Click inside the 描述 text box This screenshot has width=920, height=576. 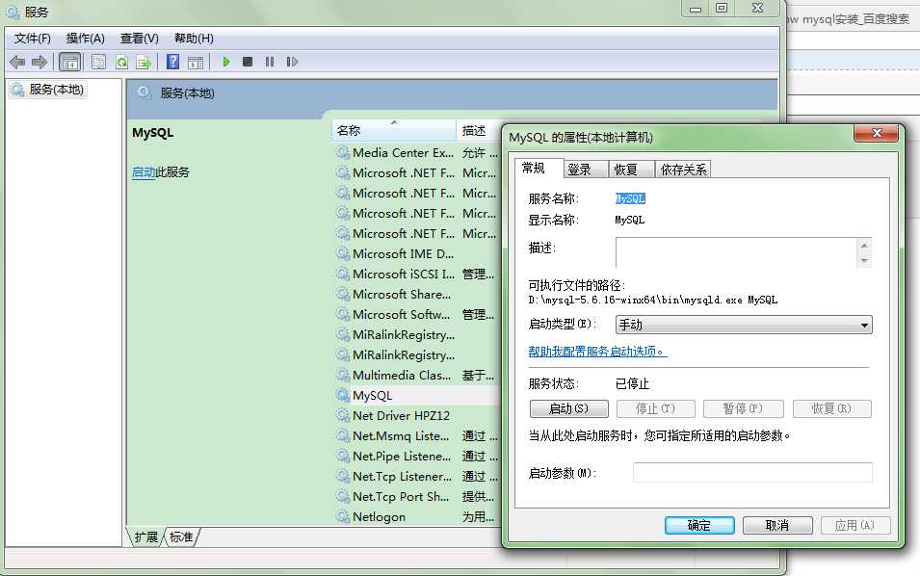click(736, 252)
